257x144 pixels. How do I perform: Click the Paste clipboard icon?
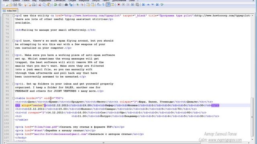[49, 5]
